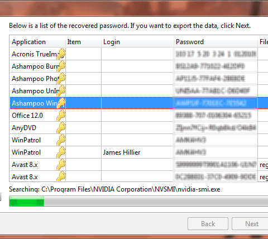Click the partially visible File column header
This screenshot has height=239, width=268.
tap(263, 42)
